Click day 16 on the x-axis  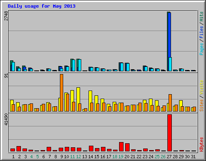point(103,157)
